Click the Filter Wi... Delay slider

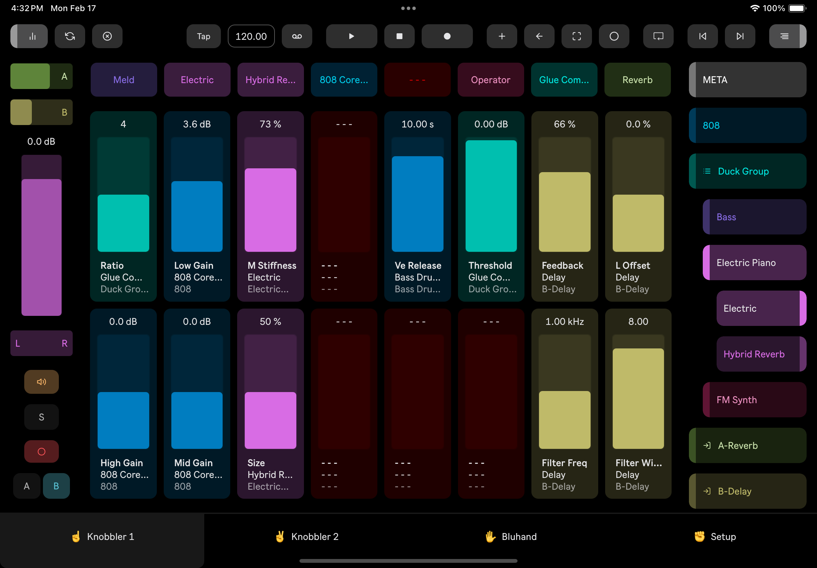638,392
